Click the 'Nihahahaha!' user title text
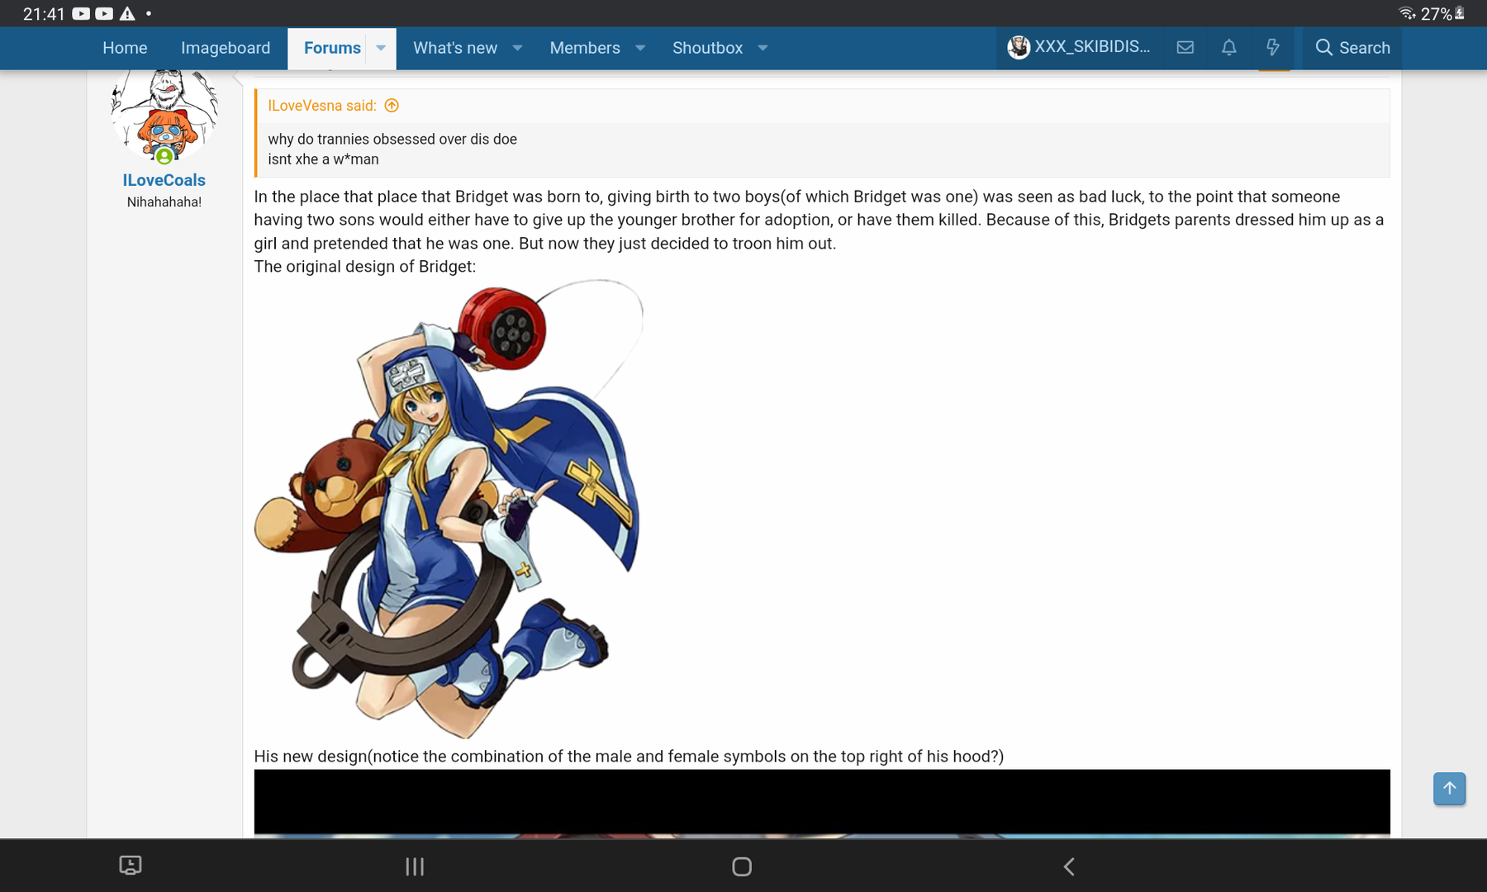This screenshot has height=892, width=1487. (x=164, y=202)
